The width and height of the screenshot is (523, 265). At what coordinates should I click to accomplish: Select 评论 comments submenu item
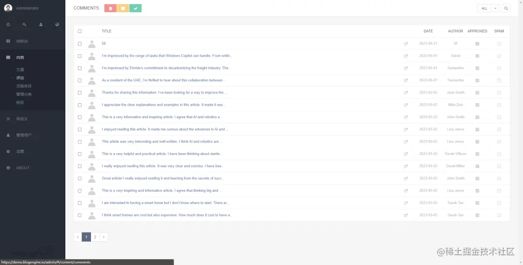click(20, 78)
